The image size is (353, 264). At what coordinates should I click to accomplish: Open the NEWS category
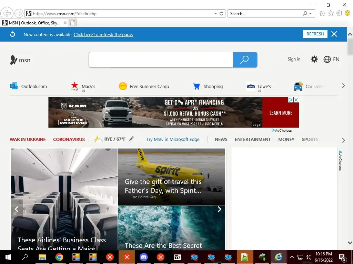[221, 140]
